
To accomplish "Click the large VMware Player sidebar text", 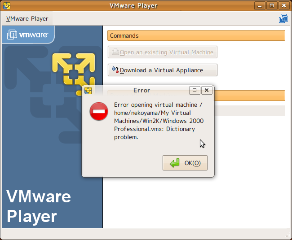I will point(39,206).
